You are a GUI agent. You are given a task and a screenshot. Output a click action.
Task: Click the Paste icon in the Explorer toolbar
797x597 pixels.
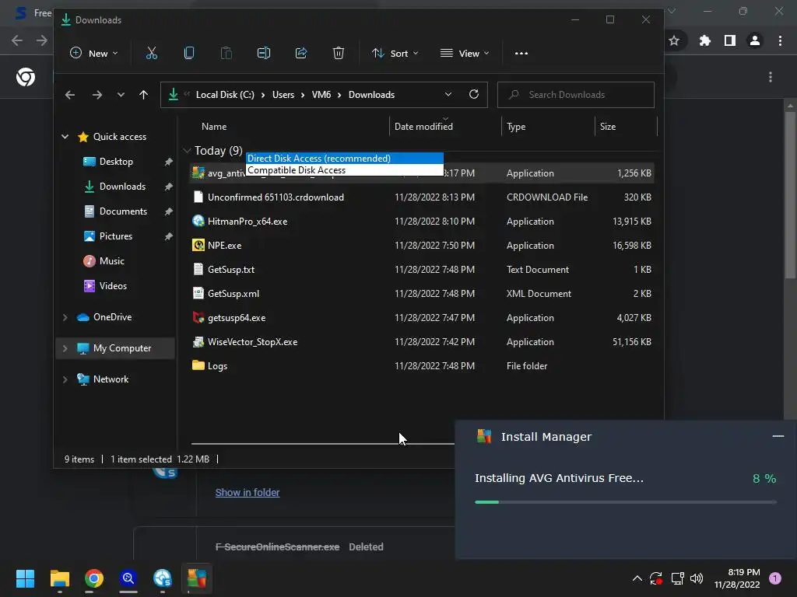click(x=226, y=54)
